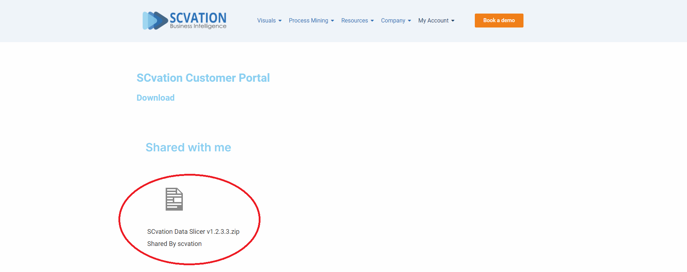
Task: Click the Shared By scvation text
Action: click(x=174, y=244)
